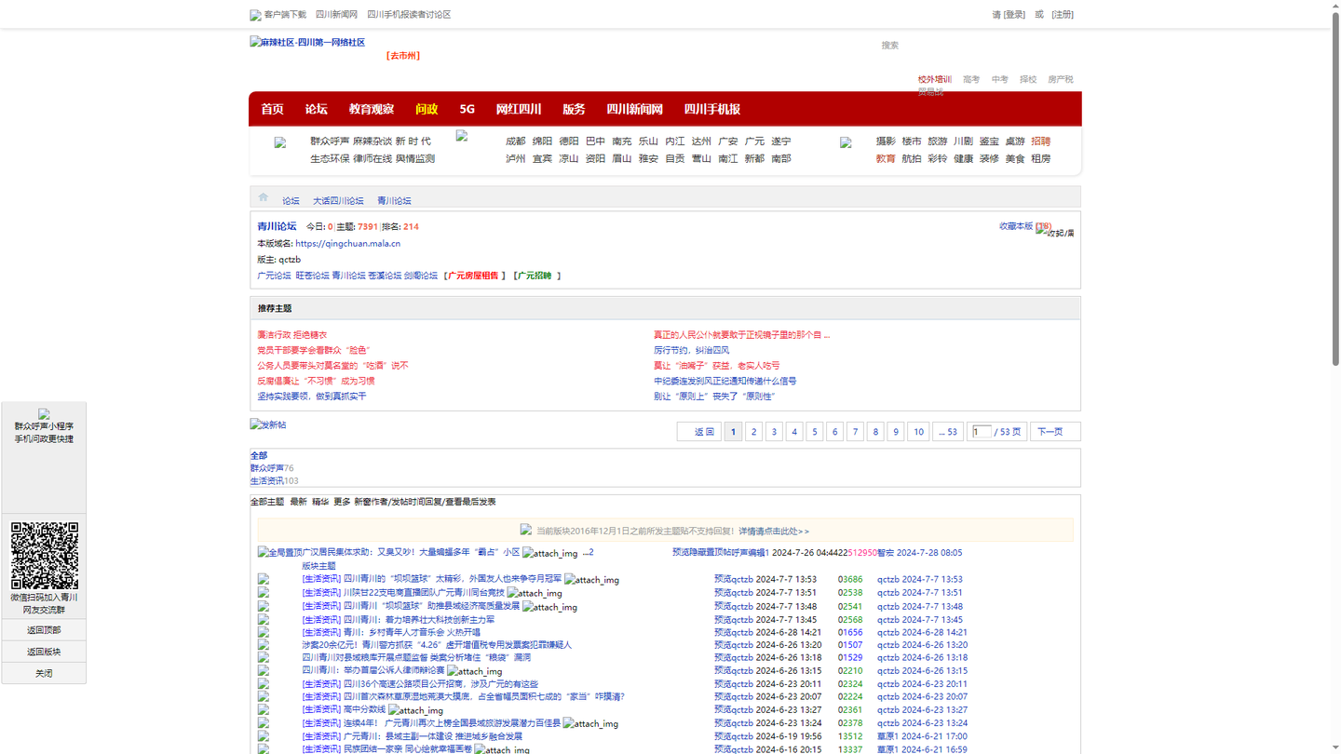Click the thread icon on the 坝坝篮球太精彩 row
1341x754 pixels.
click(264, 579)
